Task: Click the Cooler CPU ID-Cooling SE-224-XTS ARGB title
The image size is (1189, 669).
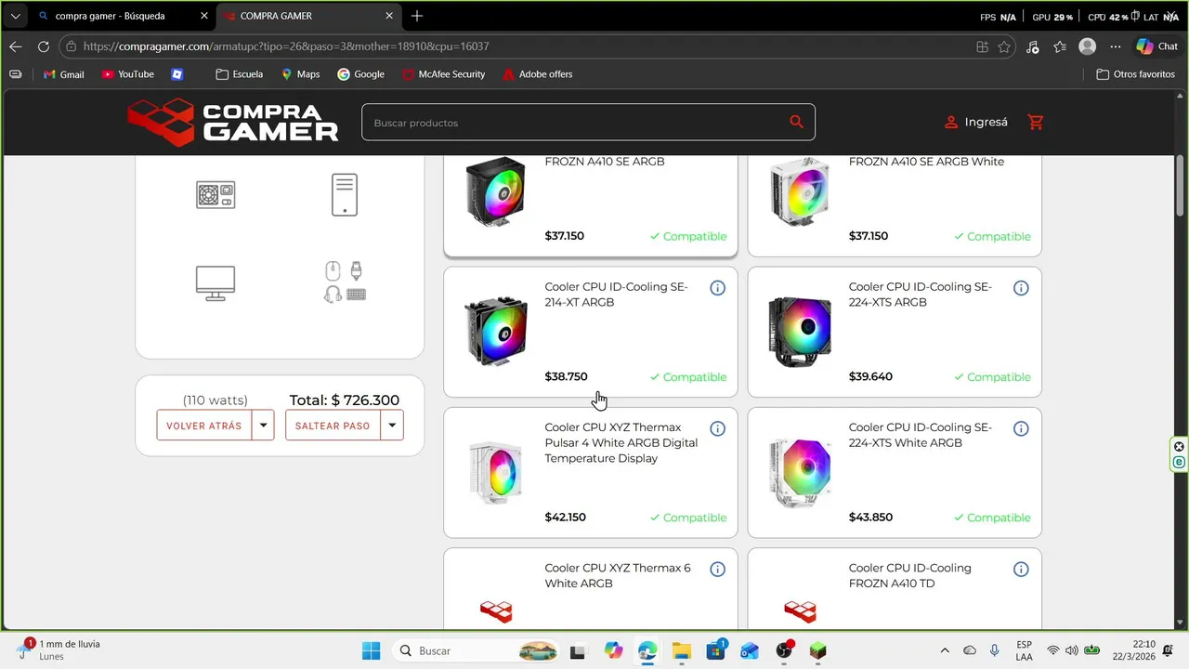Action: click(x=920, y=295)
